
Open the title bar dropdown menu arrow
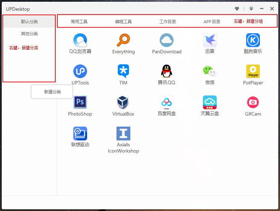point(251,9)
